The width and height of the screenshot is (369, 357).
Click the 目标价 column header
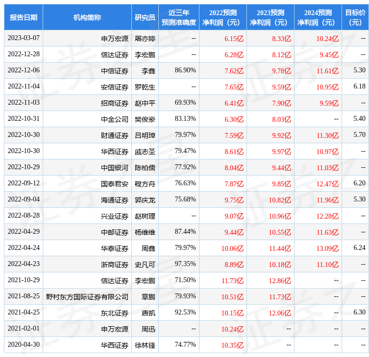(x=355, y=18)
